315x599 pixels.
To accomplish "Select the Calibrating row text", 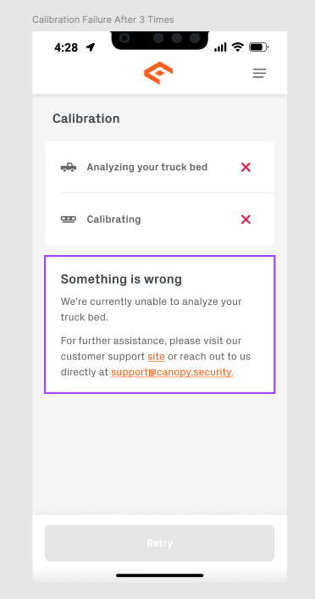I will (113, 219).
